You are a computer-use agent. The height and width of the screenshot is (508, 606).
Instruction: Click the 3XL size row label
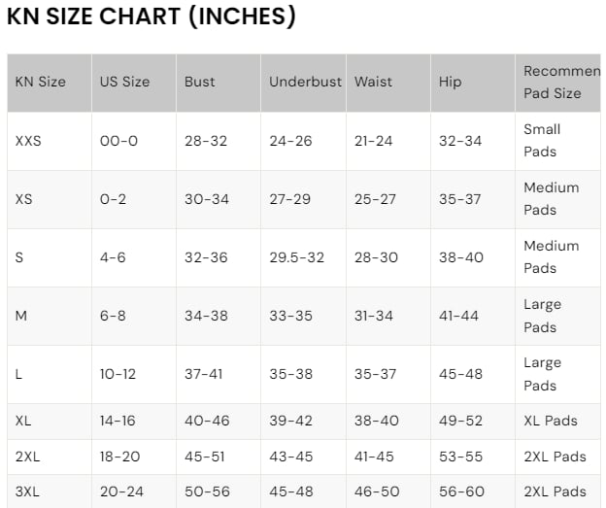pyautogui.click(x=27, y=491)
